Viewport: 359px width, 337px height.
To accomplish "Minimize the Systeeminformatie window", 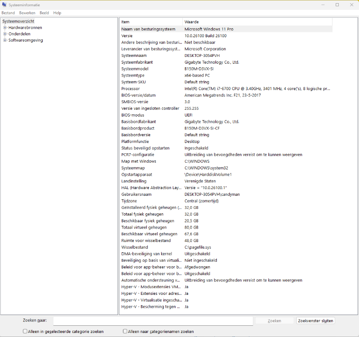I will point(323,5).
